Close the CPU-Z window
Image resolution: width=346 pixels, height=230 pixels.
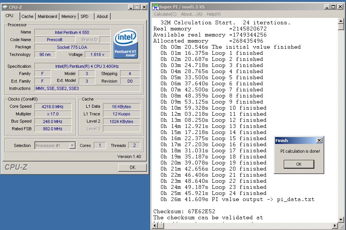(x=144, y=7)
